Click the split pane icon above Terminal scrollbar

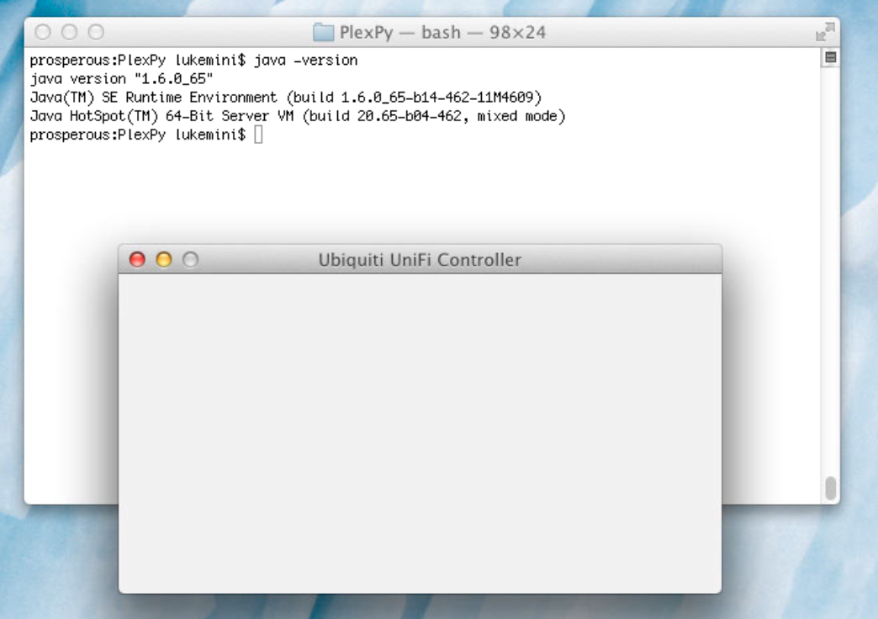(831, 58)
